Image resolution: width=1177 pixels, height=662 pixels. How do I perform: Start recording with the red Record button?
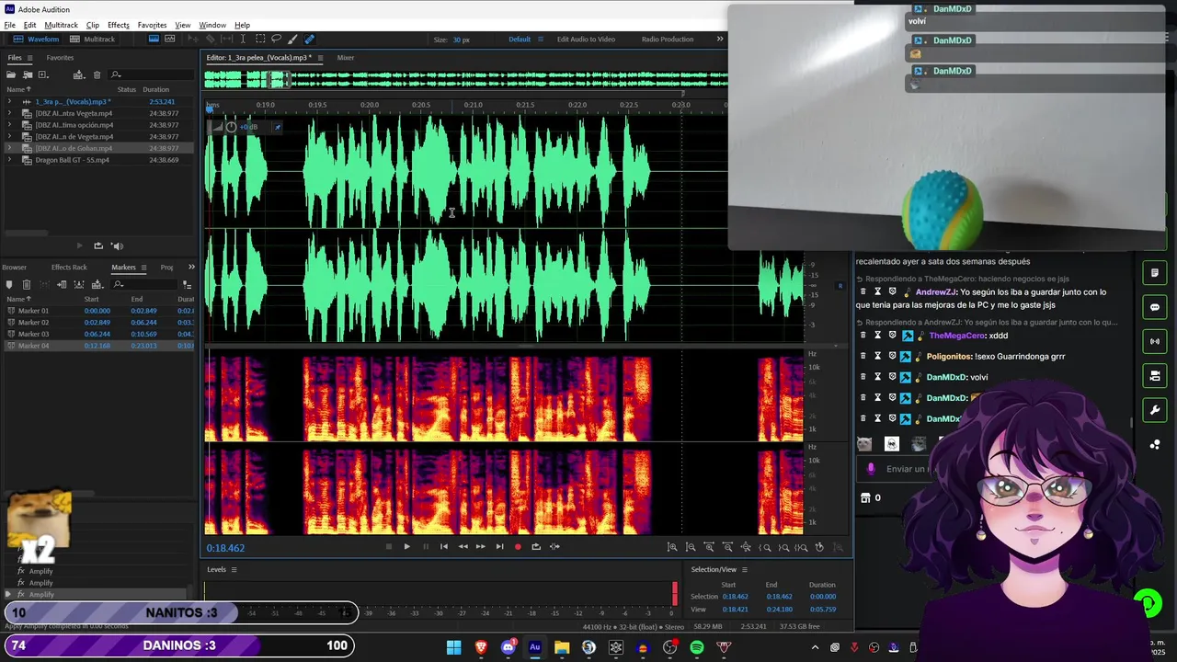point(518,547)
